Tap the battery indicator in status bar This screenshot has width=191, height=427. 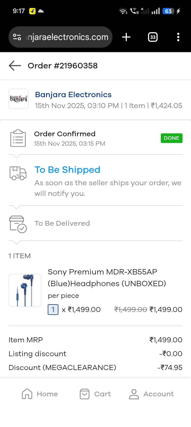point(168,11)
